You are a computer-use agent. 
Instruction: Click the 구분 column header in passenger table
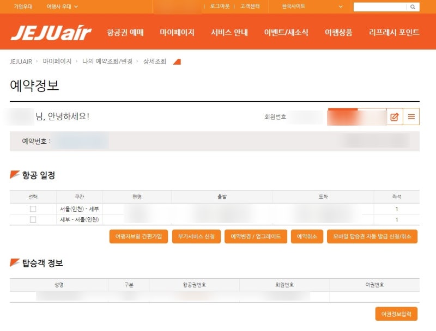click(x=129, y=285)
